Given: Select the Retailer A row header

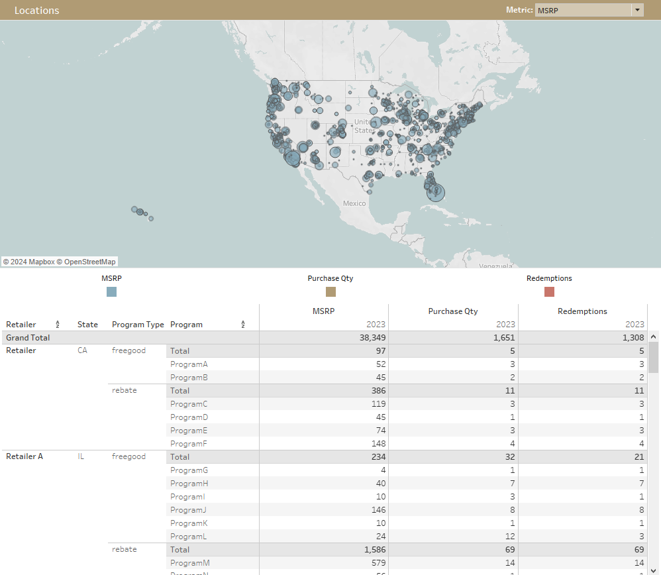Looking at the screenshot, I should [25, 456].
